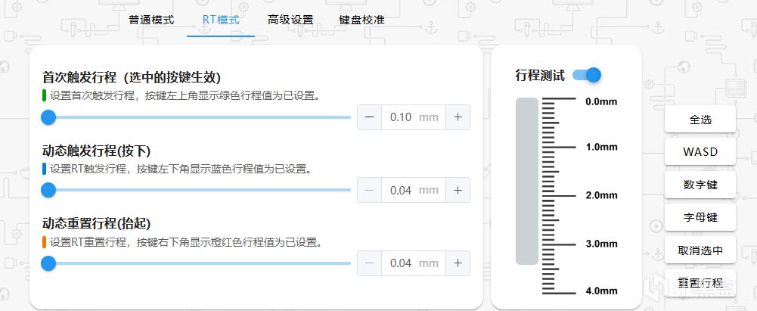The image size is (757, 311).
Task: Increase dynamic reset travel (抬起) with plus
Action: tap(458, 263)
